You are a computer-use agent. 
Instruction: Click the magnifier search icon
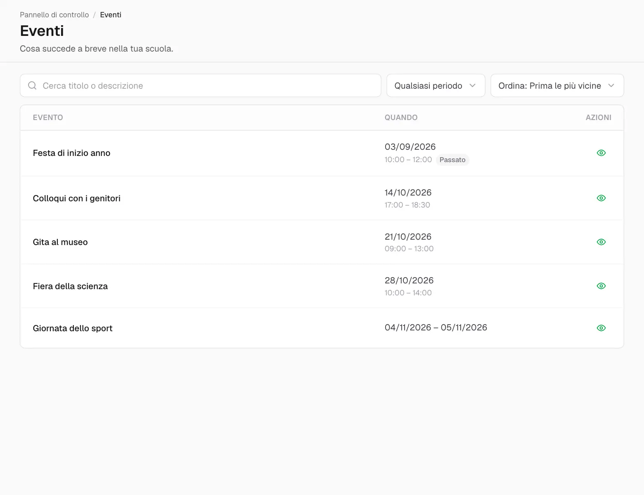(32, 85)
